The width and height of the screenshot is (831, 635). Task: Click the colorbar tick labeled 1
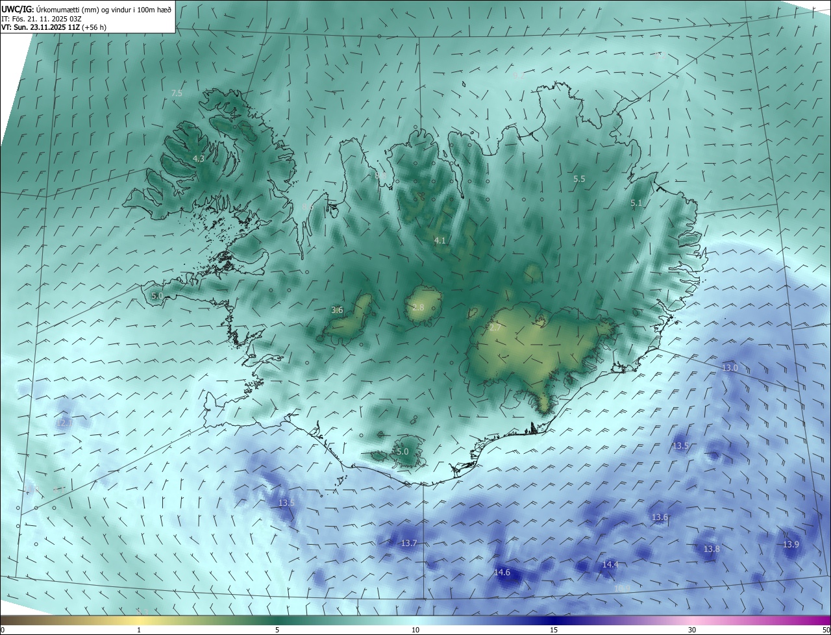(139, 630)
